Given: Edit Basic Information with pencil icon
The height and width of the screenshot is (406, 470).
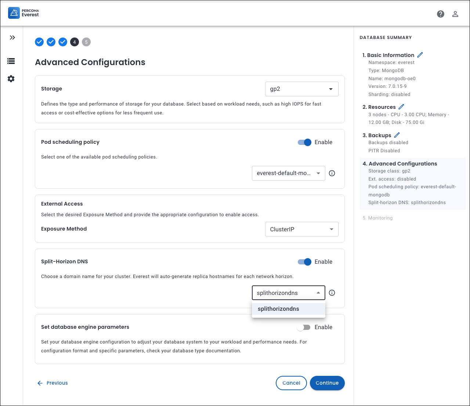Looking at the screenshot, I should [420, 55].
